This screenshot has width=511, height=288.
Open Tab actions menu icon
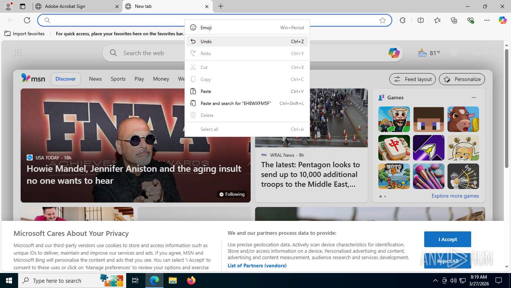pos(23,6)
